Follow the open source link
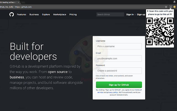The height and width of the screenshot is (111, 177). [58, 72]
